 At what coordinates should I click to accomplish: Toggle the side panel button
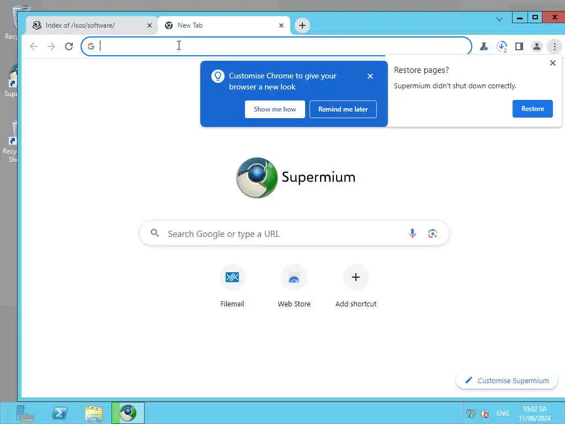pyautogui.click(x=519, y=46)
